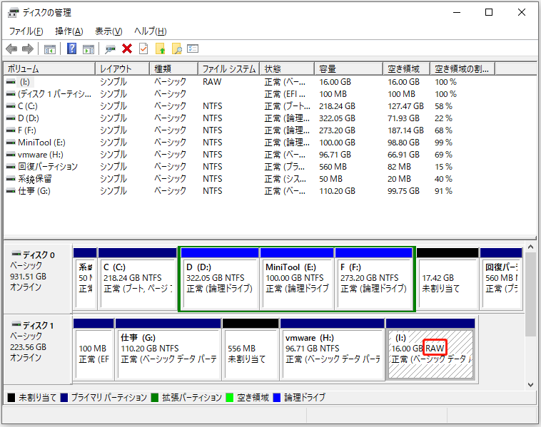Click the ディスク 1 disk icon

(x=16, y=324)
